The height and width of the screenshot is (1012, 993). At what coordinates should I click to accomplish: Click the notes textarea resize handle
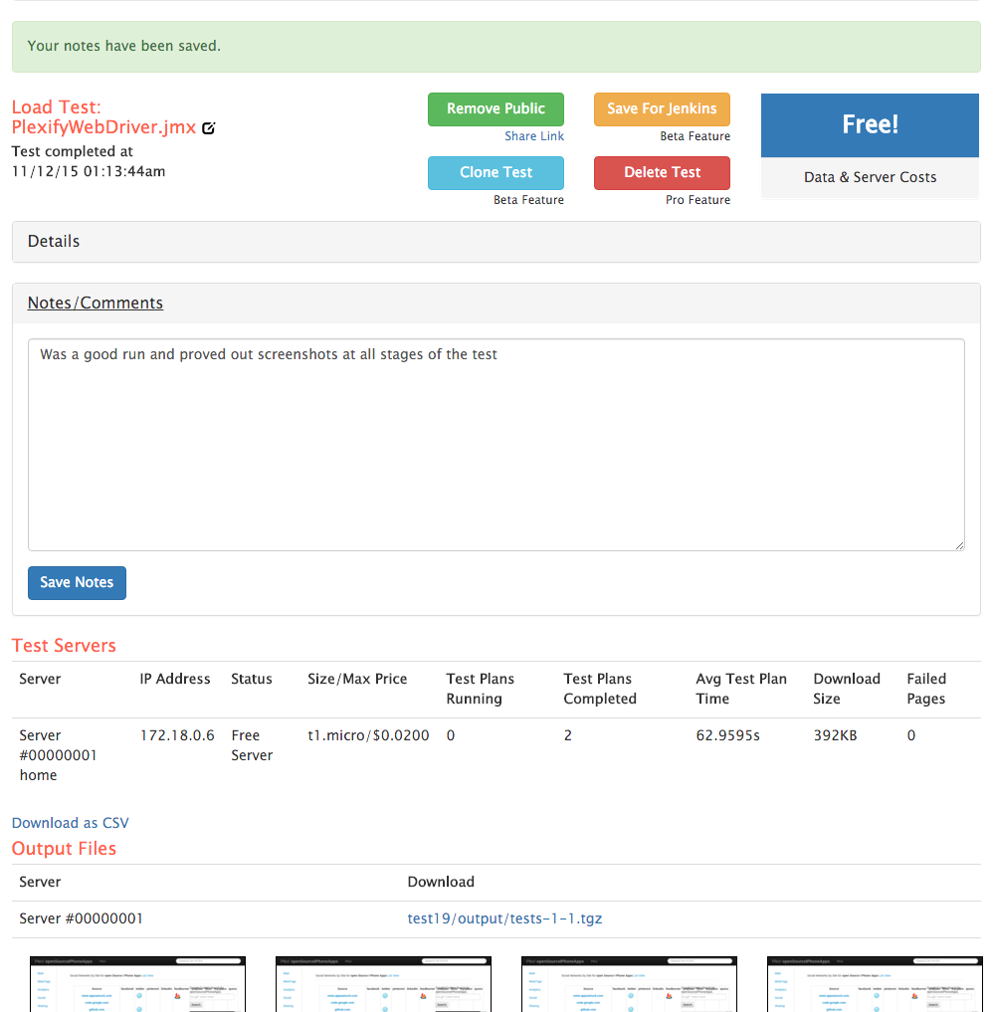click(959, 545)
